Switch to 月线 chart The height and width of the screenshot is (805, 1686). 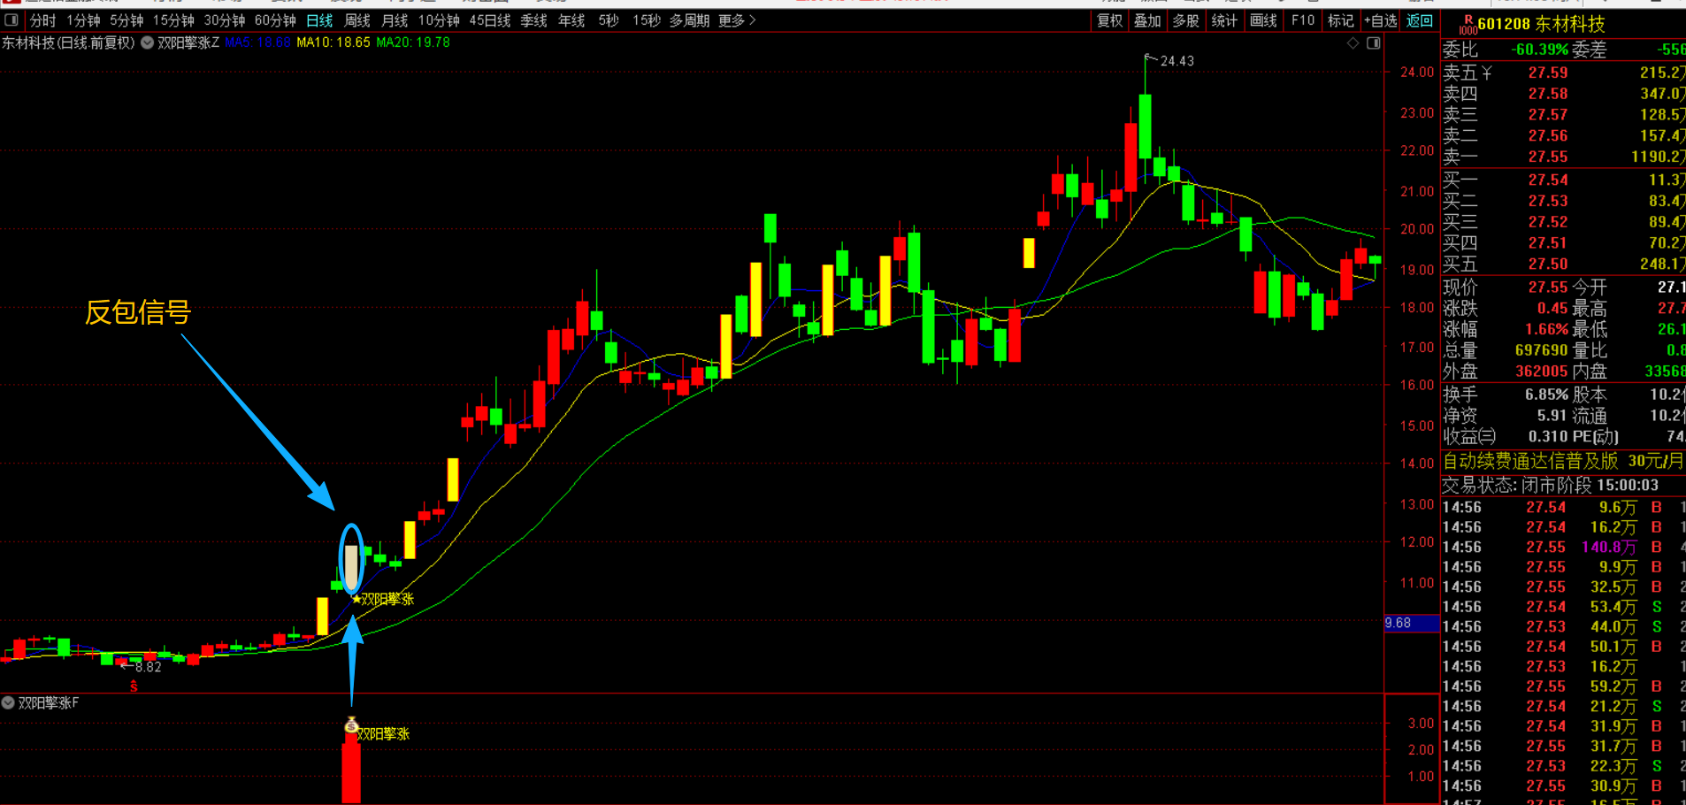click(395, 20)
